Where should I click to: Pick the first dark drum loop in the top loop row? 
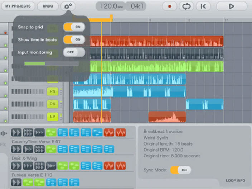click(16, 132)
